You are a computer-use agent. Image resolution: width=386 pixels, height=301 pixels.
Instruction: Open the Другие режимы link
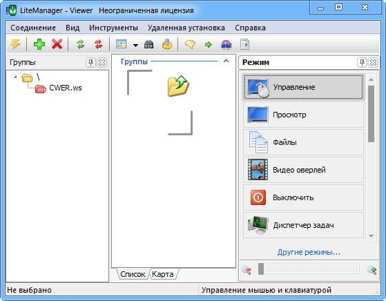[309, 252]
